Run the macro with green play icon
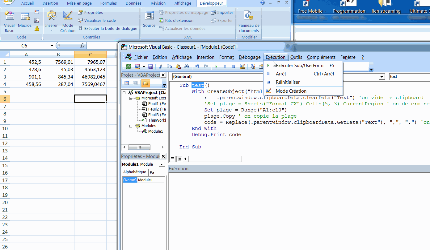This screenshot has height=250, width=430. click(x=216, y=67)
